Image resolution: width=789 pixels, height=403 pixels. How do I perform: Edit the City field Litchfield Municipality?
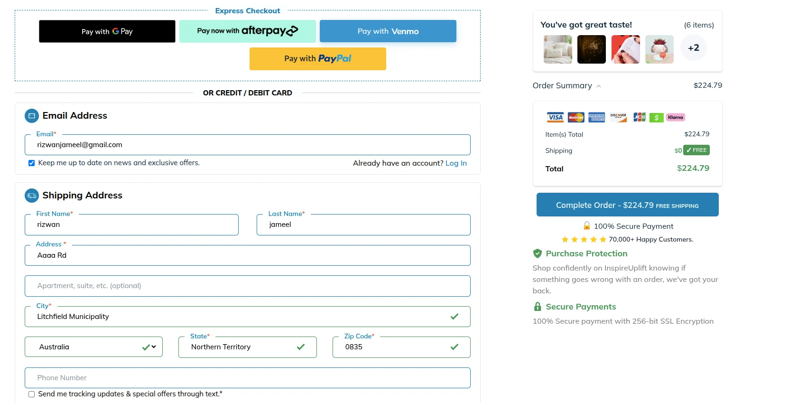tap(248, 317)
